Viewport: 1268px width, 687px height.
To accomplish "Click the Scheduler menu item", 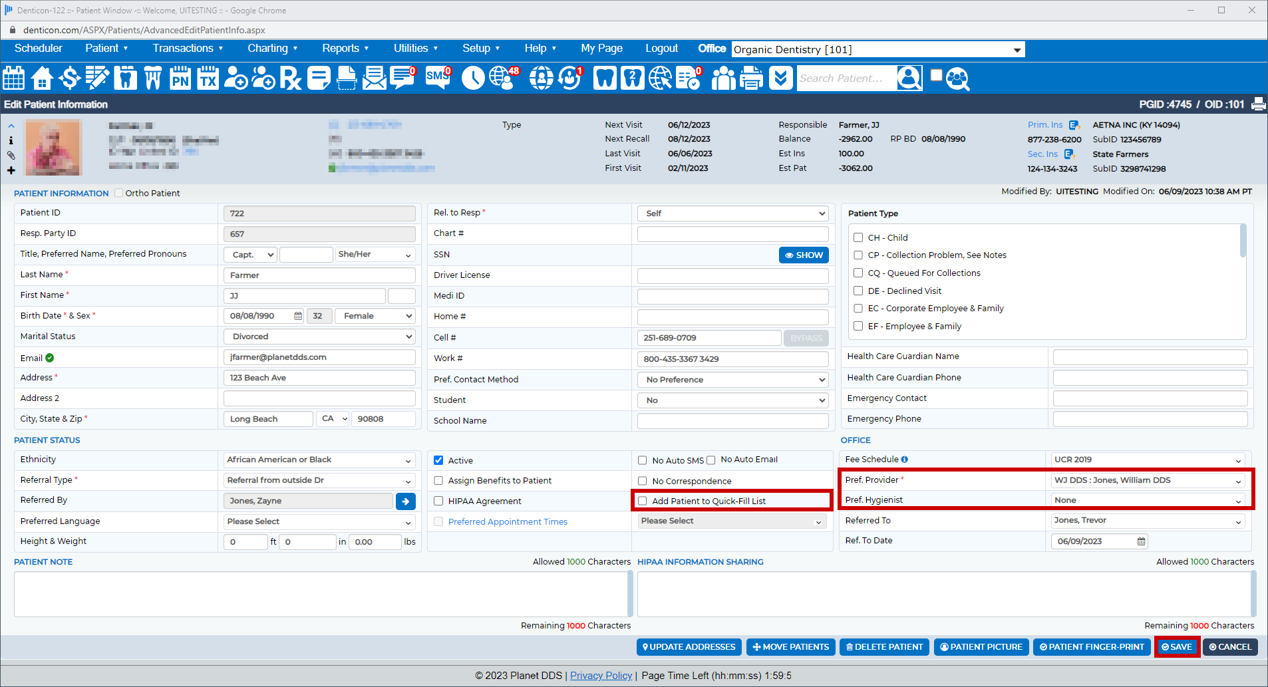I will (39, 49).
